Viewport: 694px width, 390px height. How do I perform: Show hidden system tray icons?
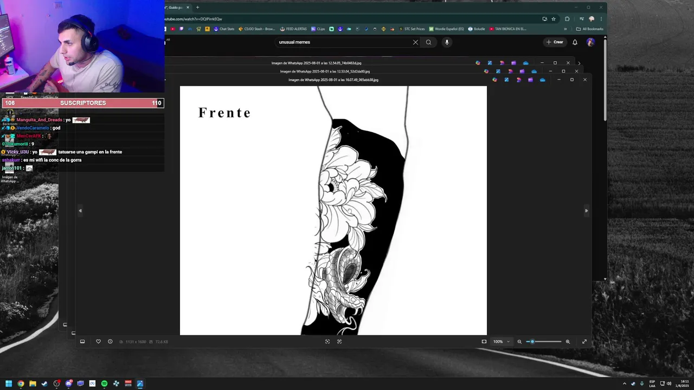coord(624,383)
